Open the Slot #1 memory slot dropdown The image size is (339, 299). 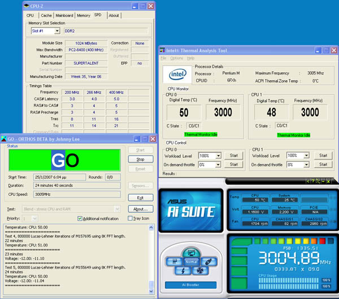pyautogui.click(x=57, y=31)
